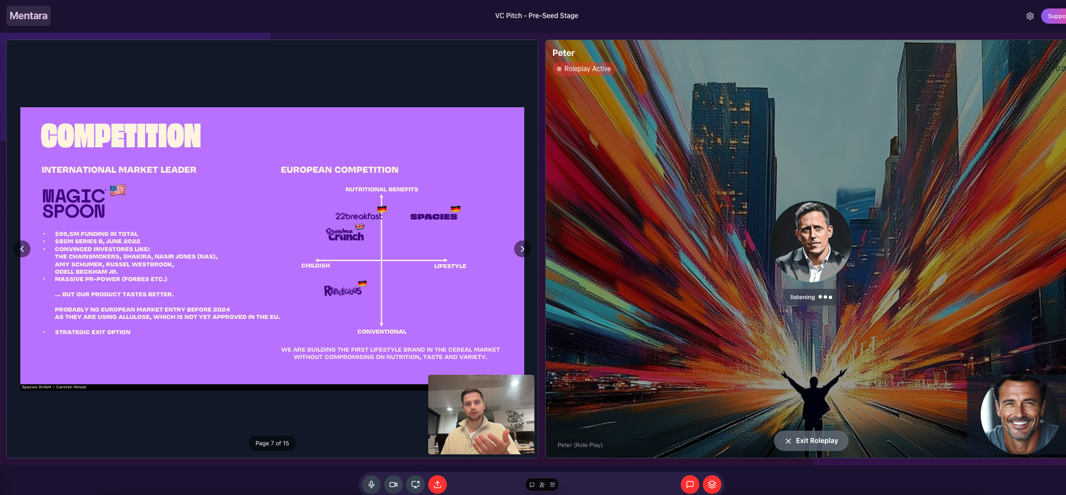Click the Page 7 of 15 indicator
The height and width of the screenshot is (495, 1066).
pyautogui.click(x=272, y=443)
